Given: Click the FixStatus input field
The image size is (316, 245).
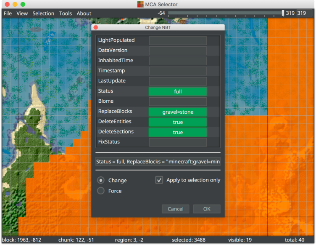Looking at the screenshot, I should tap(178, 142).
